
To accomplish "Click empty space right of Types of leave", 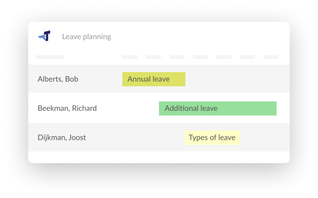I will click(x=263, y=137).
